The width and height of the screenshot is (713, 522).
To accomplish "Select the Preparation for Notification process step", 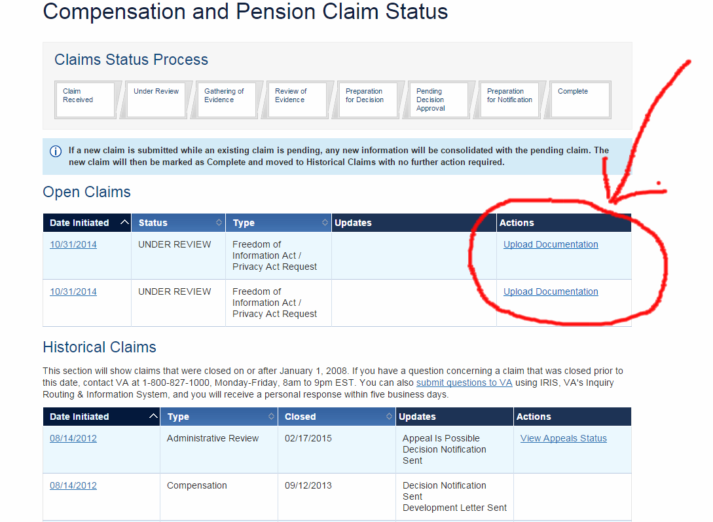I will tap(509, 100).
